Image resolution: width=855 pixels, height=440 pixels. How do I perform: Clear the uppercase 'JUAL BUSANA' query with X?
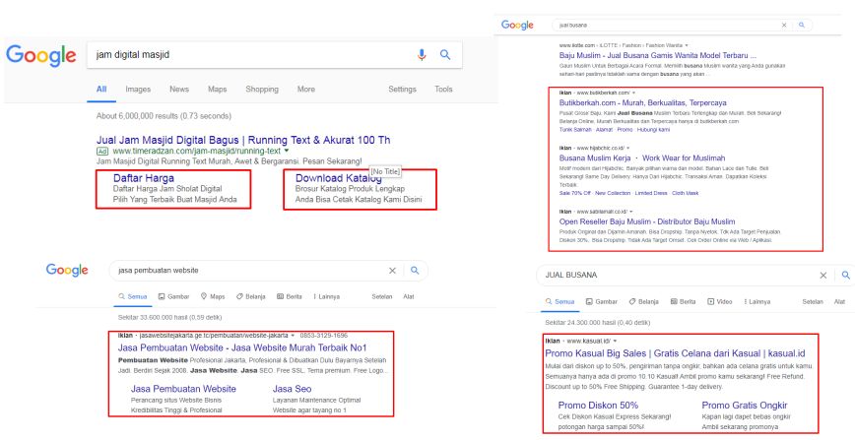click(823, 276)
